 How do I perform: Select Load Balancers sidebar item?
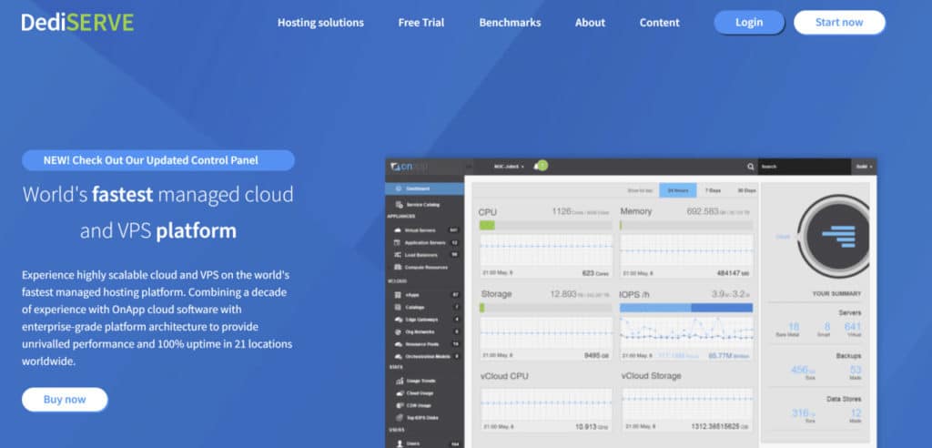click(420, 255)
